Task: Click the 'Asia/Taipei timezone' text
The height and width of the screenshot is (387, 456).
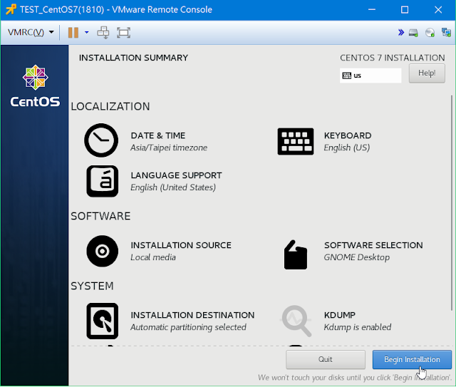Action: [169, 148]
